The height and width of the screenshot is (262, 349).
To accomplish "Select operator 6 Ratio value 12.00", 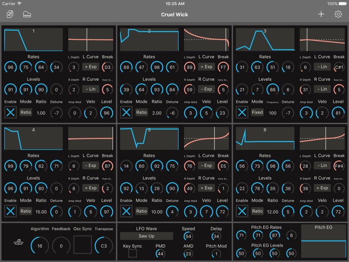I will [x=272, y=212].
